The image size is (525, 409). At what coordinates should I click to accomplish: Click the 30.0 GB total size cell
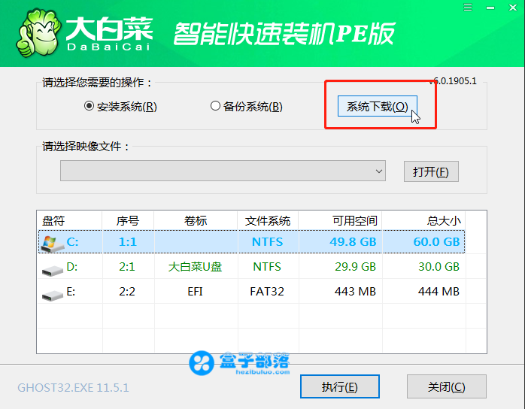(439, 267)
